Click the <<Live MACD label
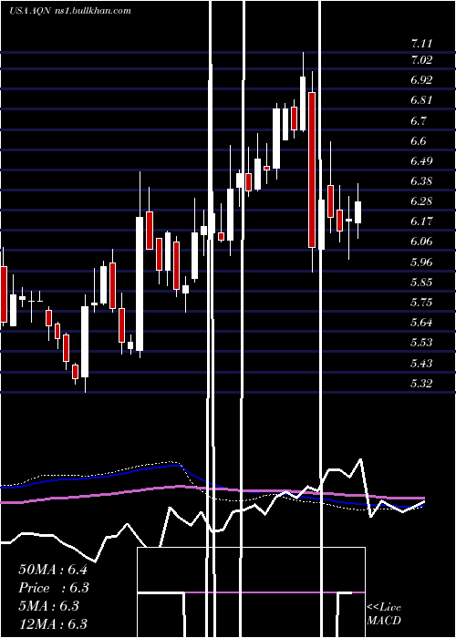The image size is (456, 638). pos(384,614)
